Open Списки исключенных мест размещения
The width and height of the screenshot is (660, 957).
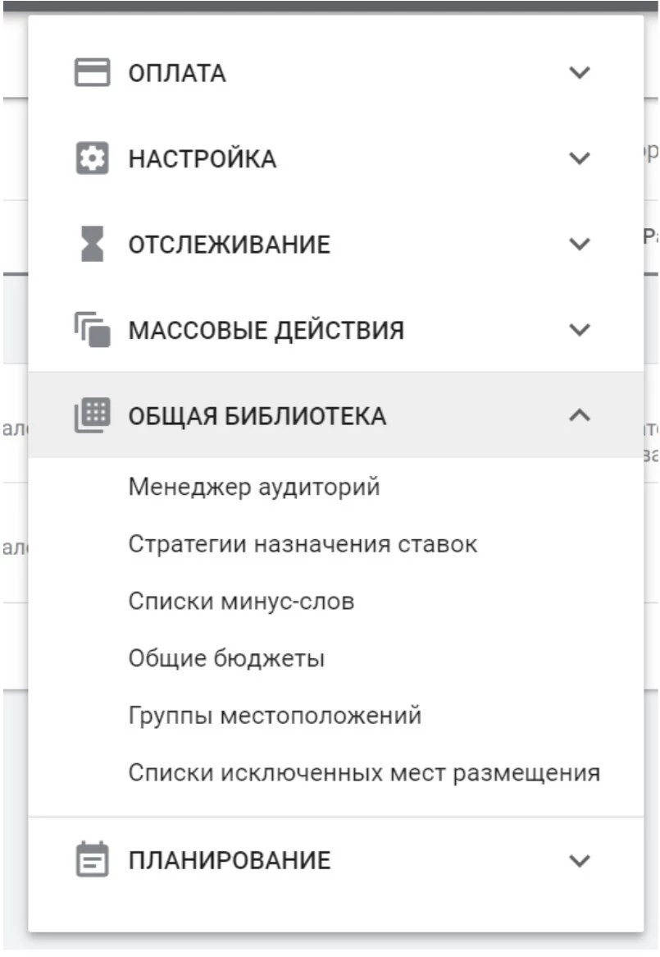(364, 773)
